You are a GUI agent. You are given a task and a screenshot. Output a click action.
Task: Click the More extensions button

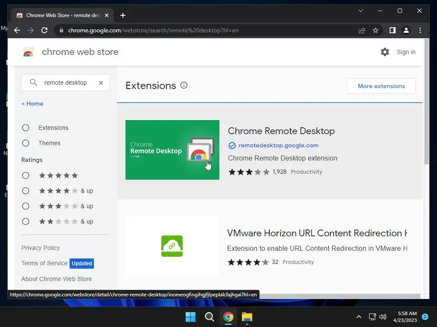click(x=381, y=86)
